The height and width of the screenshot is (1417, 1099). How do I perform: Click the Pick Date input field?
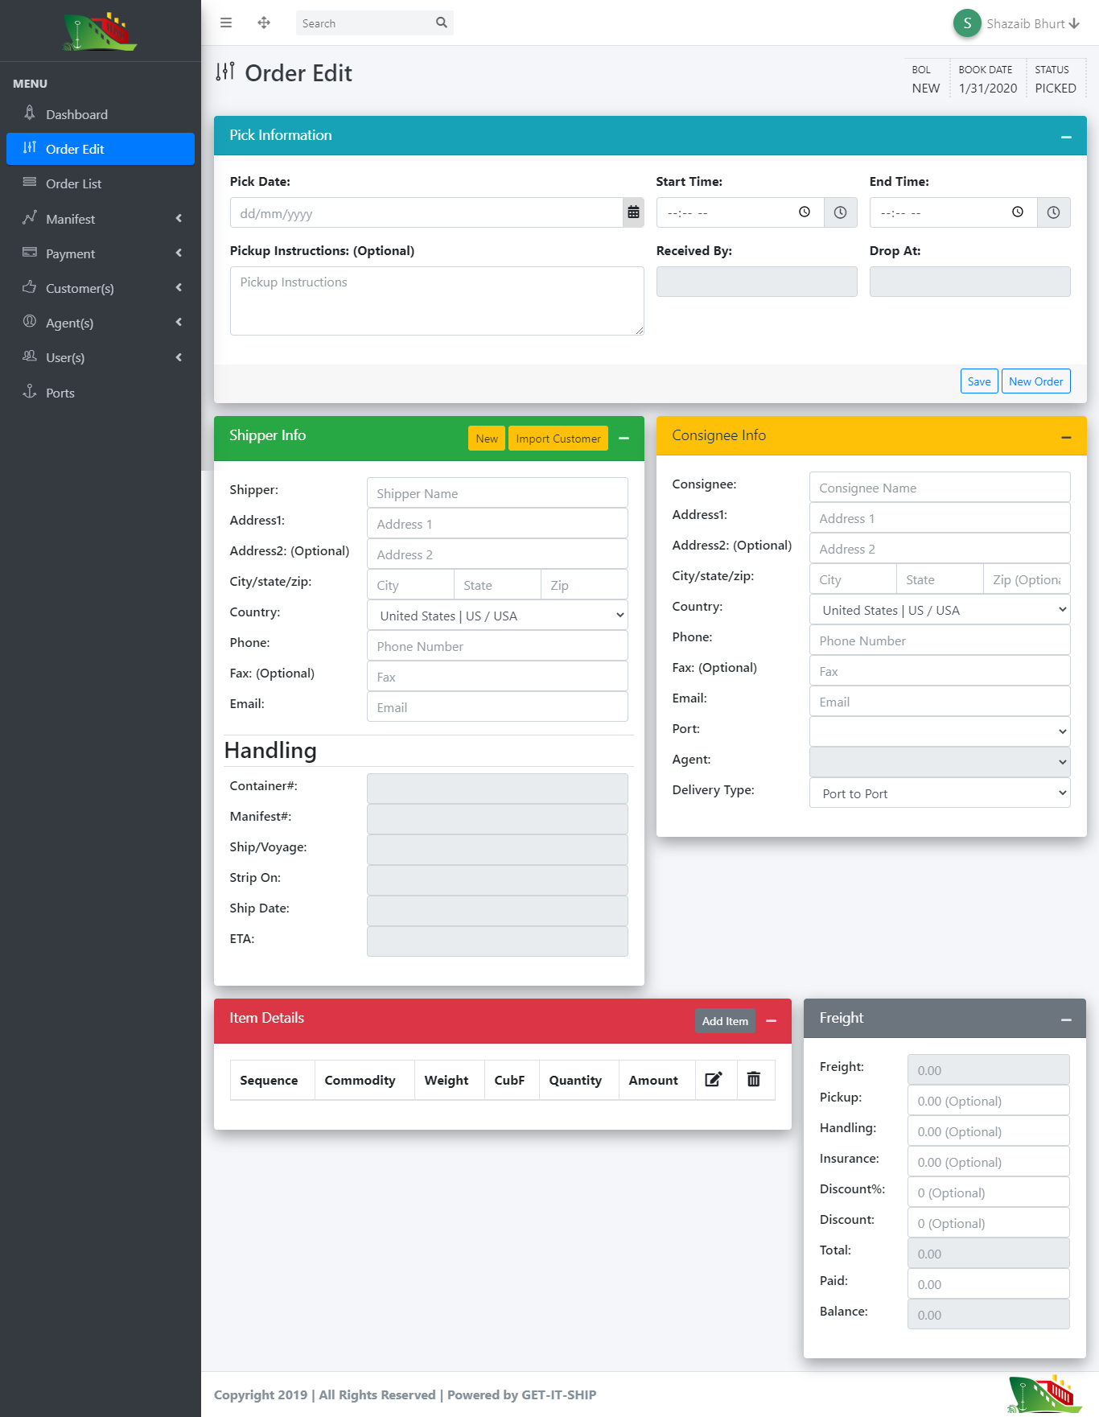(x=426, y=212)
